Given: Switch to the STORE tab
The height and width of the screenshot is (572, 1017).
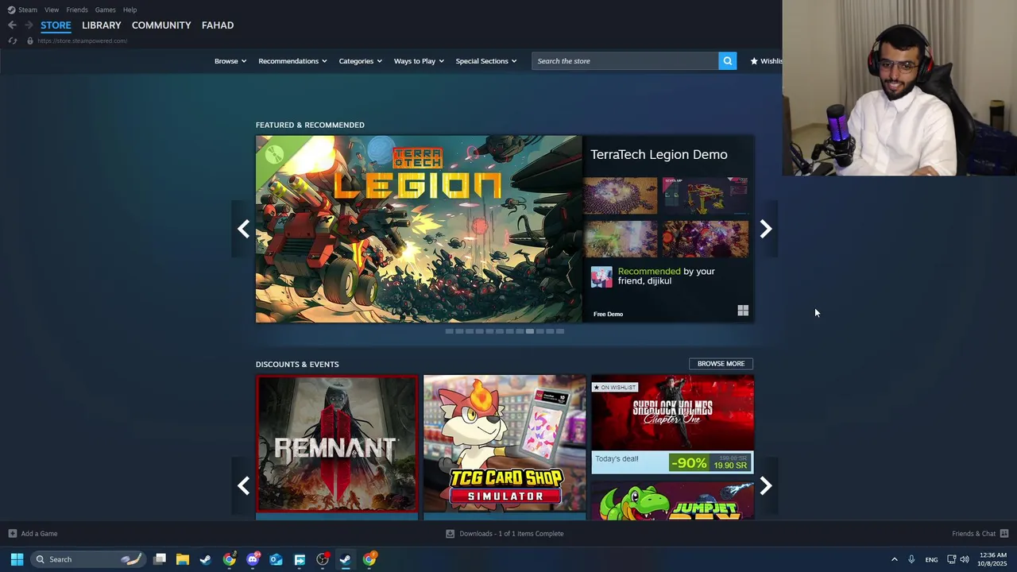Looking at the screenshot, I should tap(56, 25).
